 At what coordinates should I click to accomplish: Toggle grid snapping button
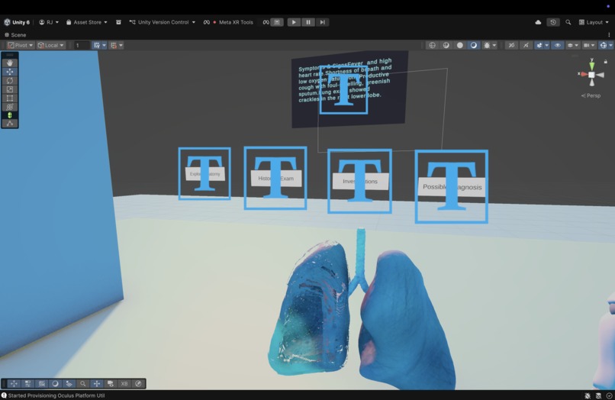[96, 45]
